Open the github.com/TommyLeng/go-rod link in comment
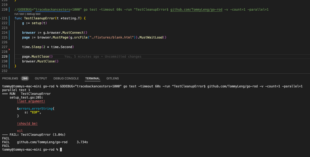 (x=196, y=10)
